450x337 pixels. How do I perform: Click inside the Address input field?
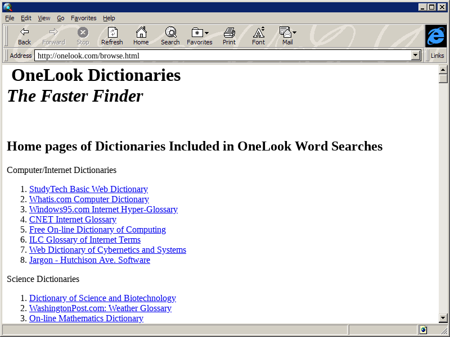225,56
